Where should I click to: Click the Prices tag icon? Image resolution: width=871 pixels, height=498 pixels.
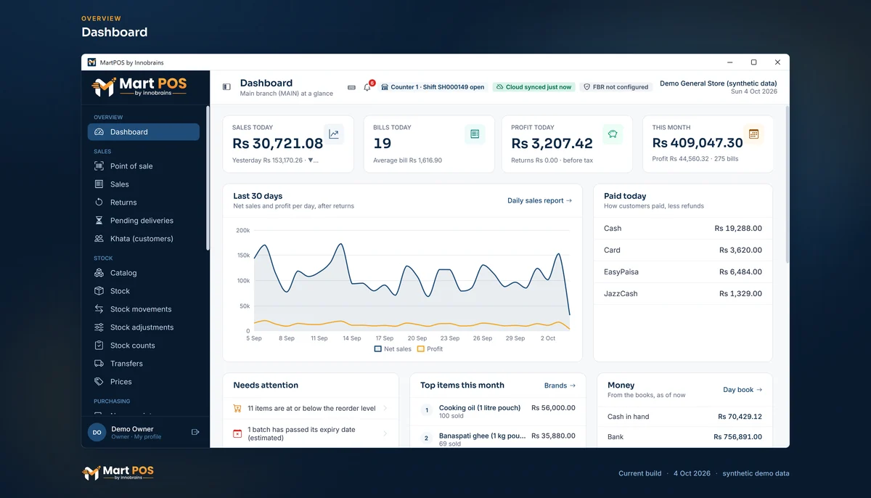point(99,382)
